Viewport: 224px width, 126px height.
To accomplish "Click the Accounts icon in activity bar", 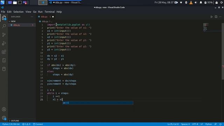I will coord(4,109).
